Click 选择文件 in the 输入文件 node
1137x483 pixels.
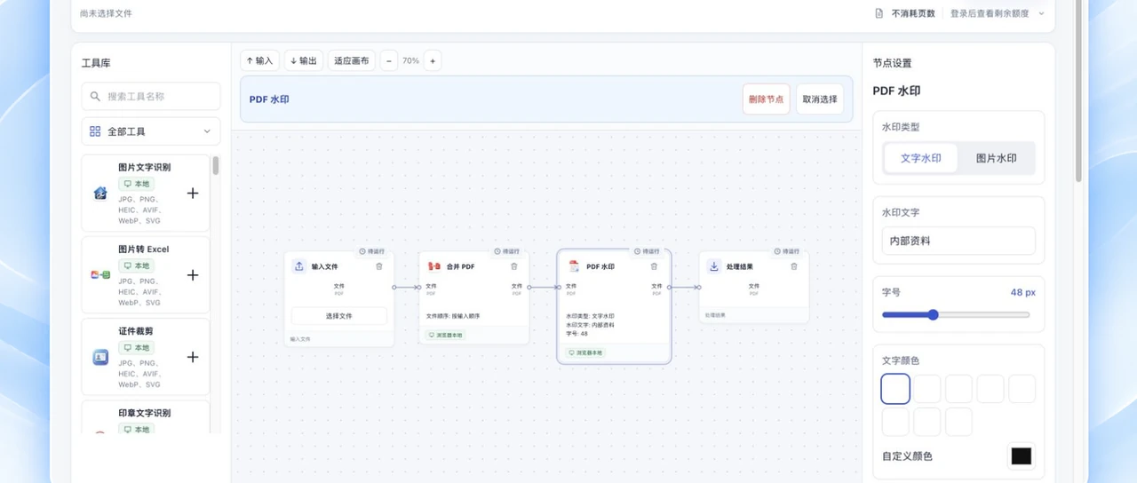coord(339,316)
